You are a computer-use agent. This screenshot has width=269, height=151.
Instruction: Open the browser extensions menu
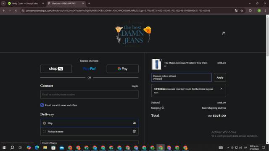click(x=250, y=10)
